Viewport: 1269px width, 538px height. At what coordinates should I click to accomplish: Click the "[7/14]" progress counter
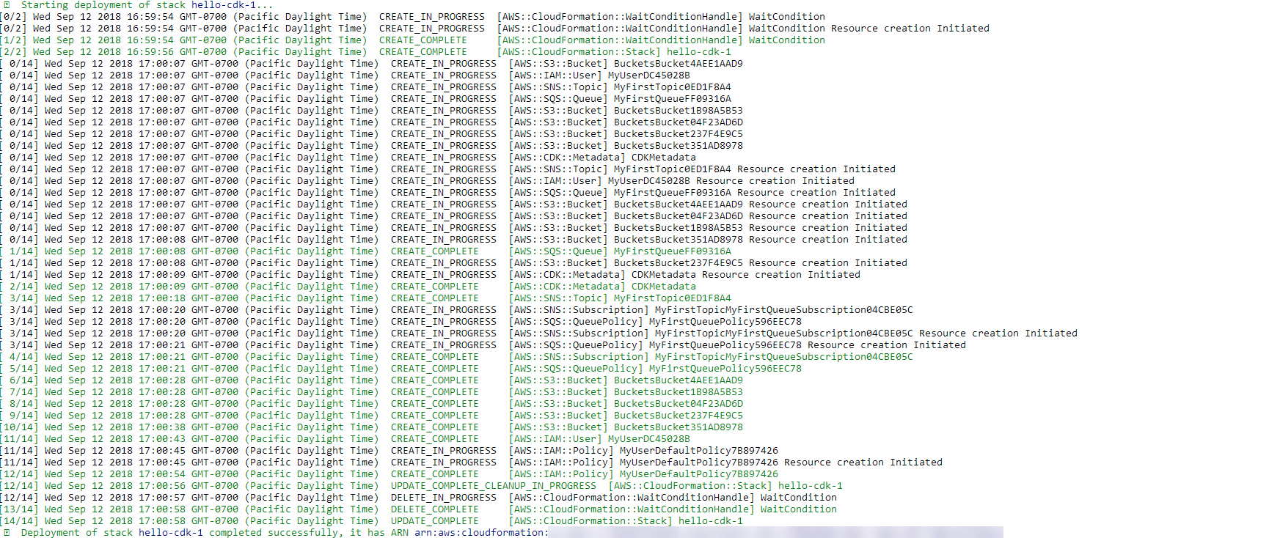click(x=19, y=392)
